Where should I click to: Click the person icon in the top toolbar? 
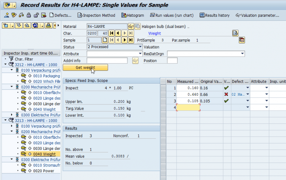(x=7, y=15)
